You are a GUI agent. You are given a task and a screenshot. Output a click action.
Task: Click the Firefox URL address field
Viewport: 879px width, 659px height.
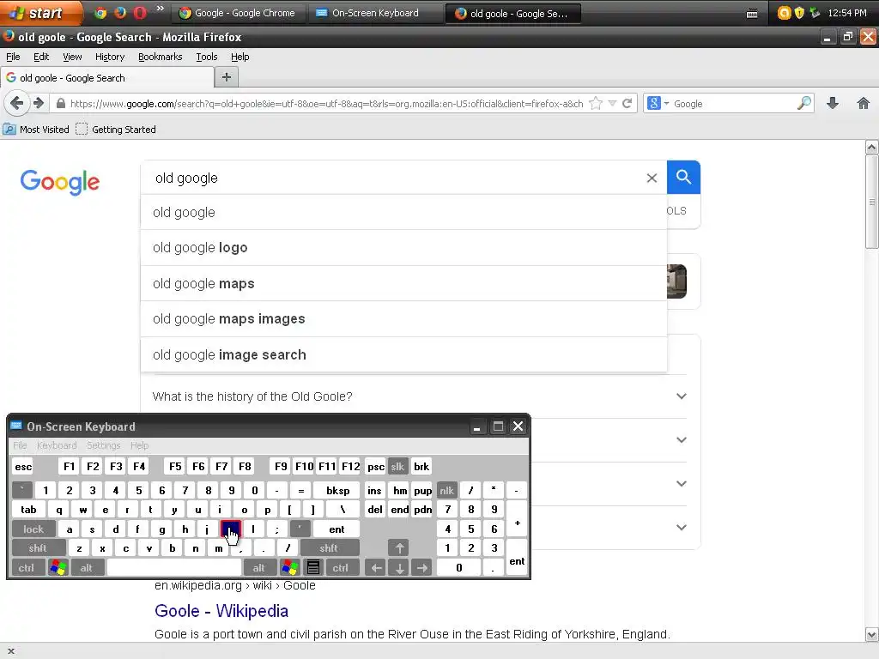326,104
